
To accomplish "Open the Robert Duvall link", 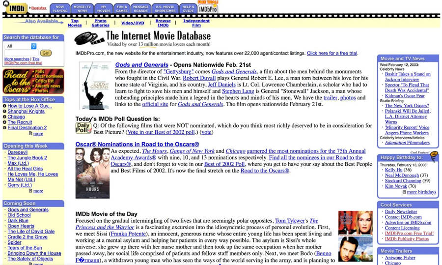I will coord(199,78).
